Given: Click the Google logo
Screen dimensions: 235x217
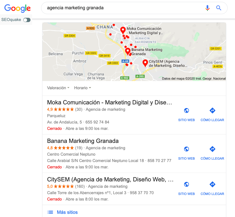Looking at the screenshot, I should 17,8.
